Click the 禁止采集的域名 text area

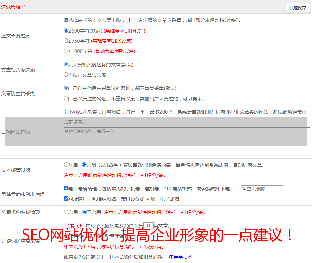tap(186, 140)
